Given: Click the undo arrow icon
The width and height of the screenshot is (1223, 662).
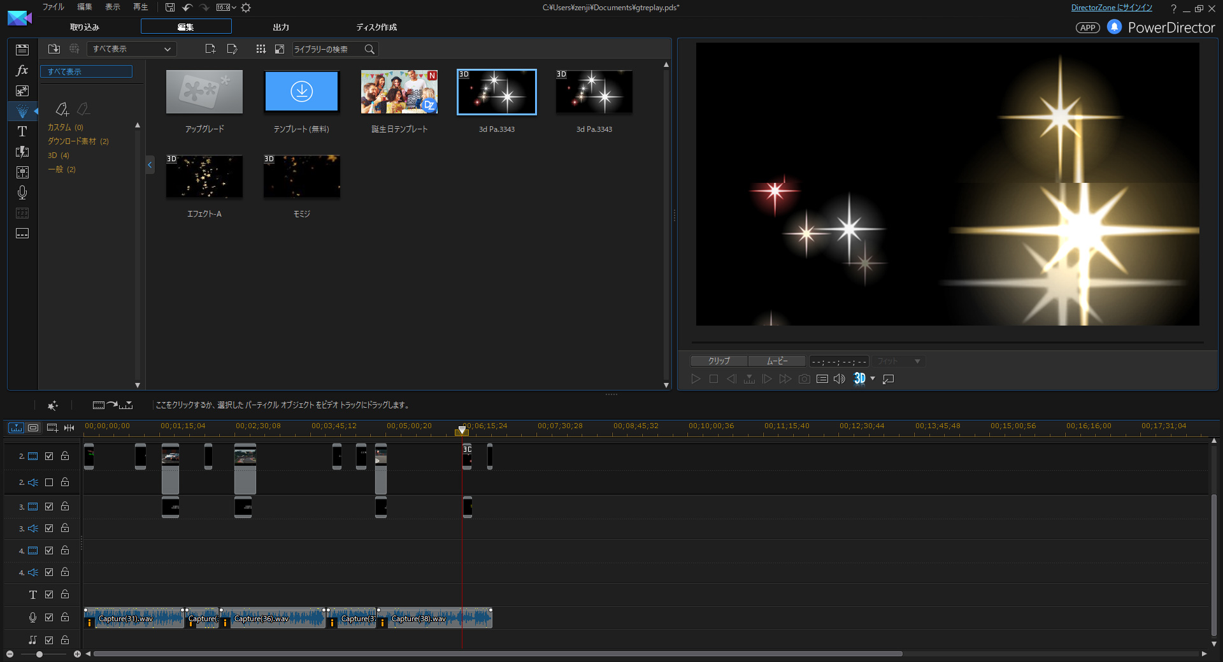Looking at the screenshot, I should click(187, 8).
